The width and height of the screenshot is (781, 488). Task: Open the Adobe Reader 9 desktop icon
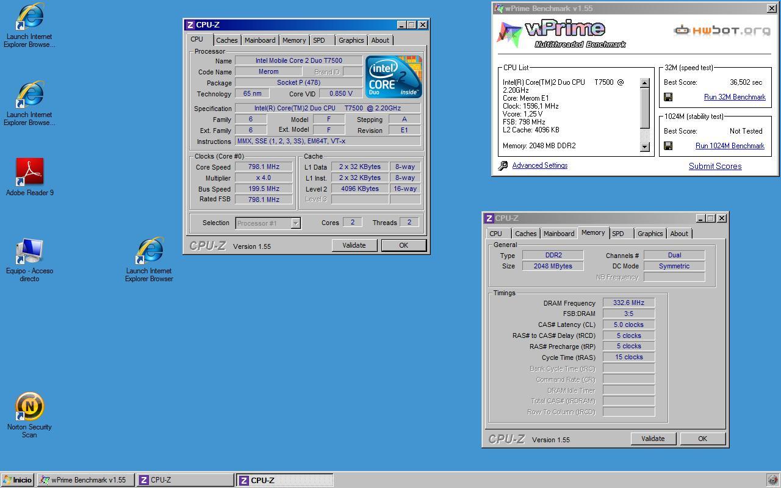pos(29,178)
